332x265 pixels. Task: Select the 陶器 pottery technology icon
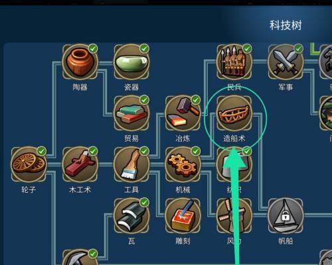(x=80, y=62)
